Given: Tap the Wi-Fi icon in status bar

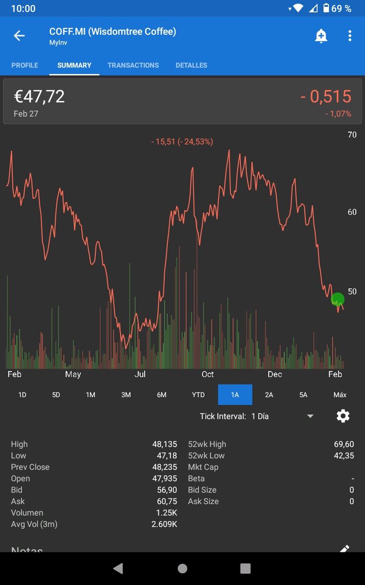Looking at the screenshot, I should point(299,8).
